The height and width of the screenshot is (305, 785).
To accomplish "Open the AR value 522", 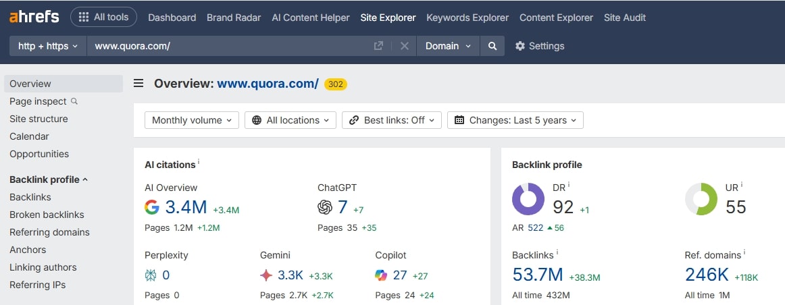I will (535, 228).
